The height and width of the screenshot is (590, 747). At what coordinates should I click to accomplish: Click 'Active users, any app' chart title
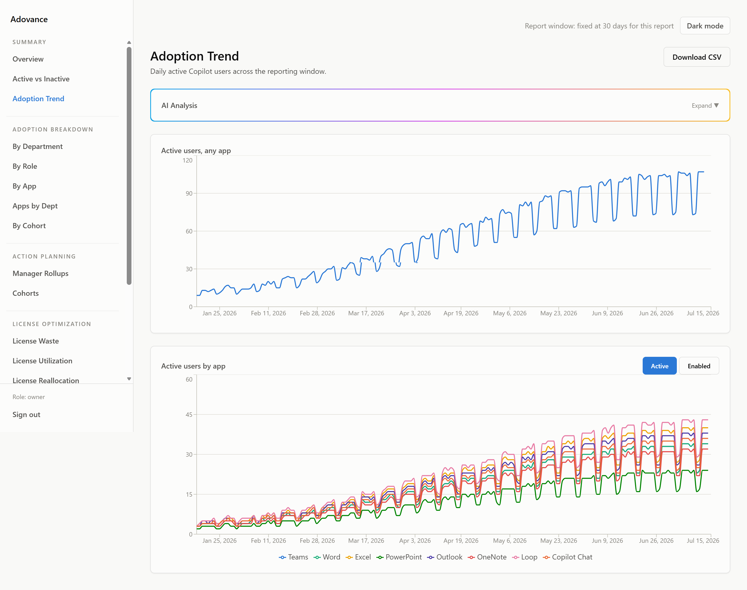[x=196, y=150]
